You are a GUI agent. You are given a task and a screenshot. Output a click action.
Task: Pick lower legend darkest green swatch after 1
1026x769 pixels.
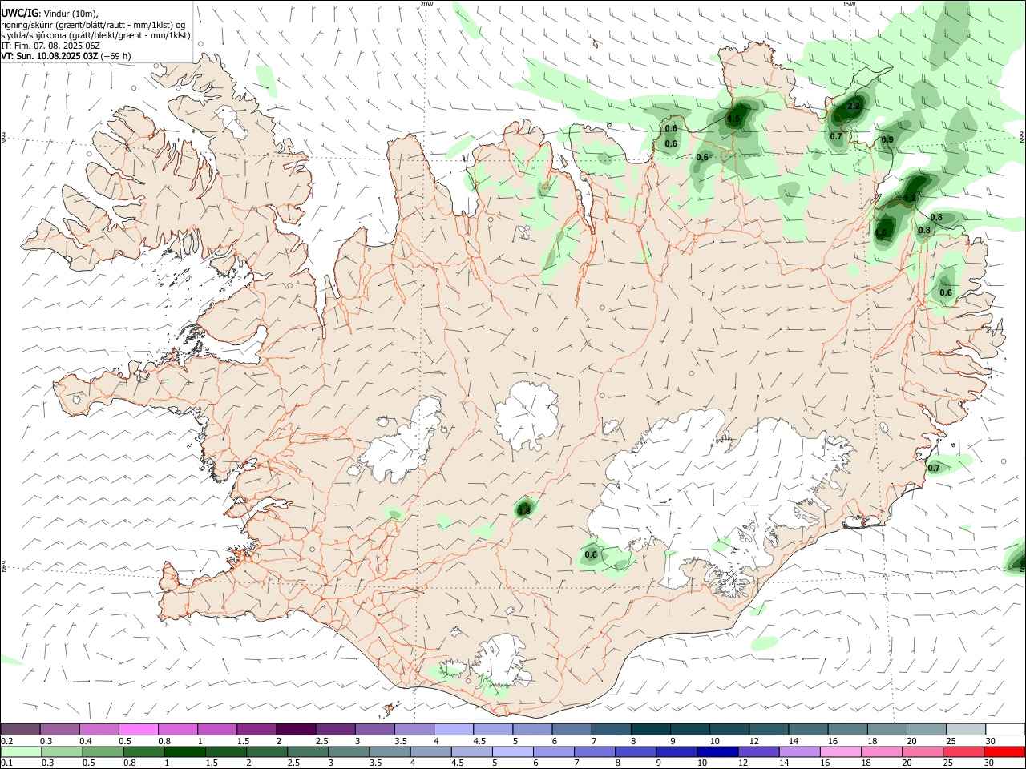[186, 752]
